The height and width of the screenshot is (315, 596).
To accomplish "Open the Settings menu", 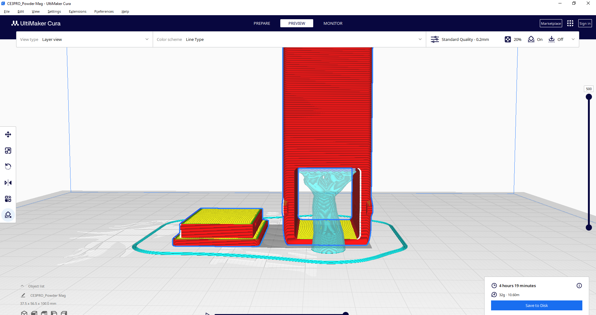I will tap(54, 11).
